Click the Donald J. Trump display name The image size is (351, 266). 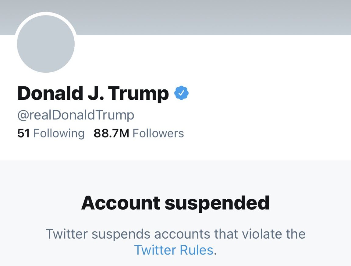[x=93, y=93]
